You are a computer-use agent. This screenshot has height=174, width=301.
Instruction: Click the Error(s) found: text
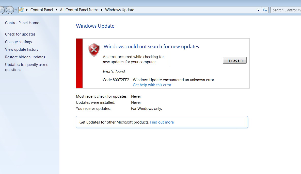(114, 72)
